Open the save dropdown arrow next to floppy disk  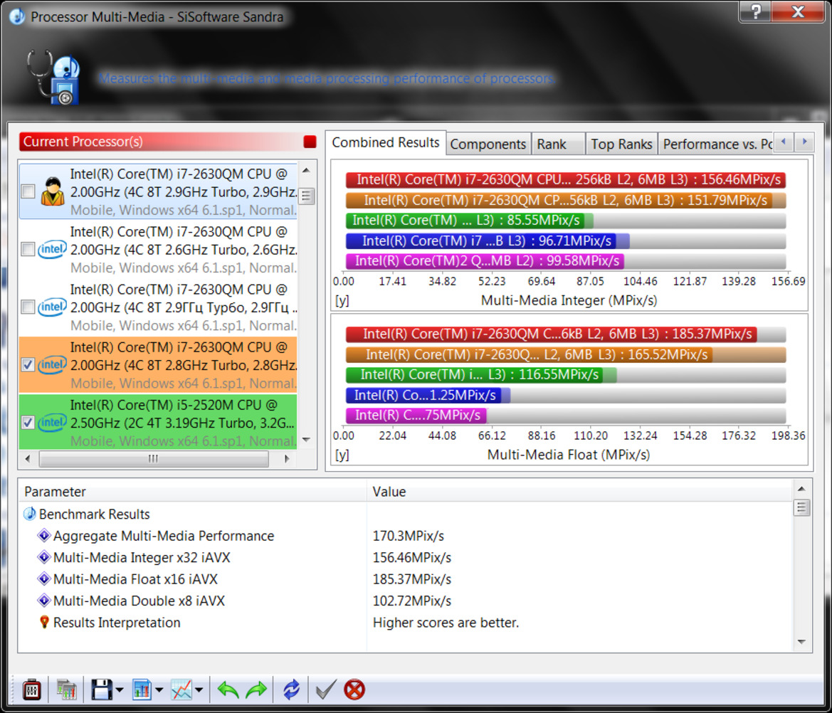(120, 690)
